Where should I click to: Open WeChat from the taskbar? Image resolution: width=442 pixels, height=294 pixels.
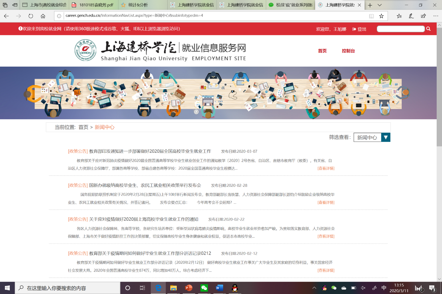coord(204,288)
